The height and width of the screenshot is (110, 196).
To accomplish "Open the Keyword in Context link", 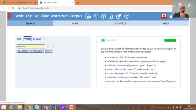I will click(128, 73).
